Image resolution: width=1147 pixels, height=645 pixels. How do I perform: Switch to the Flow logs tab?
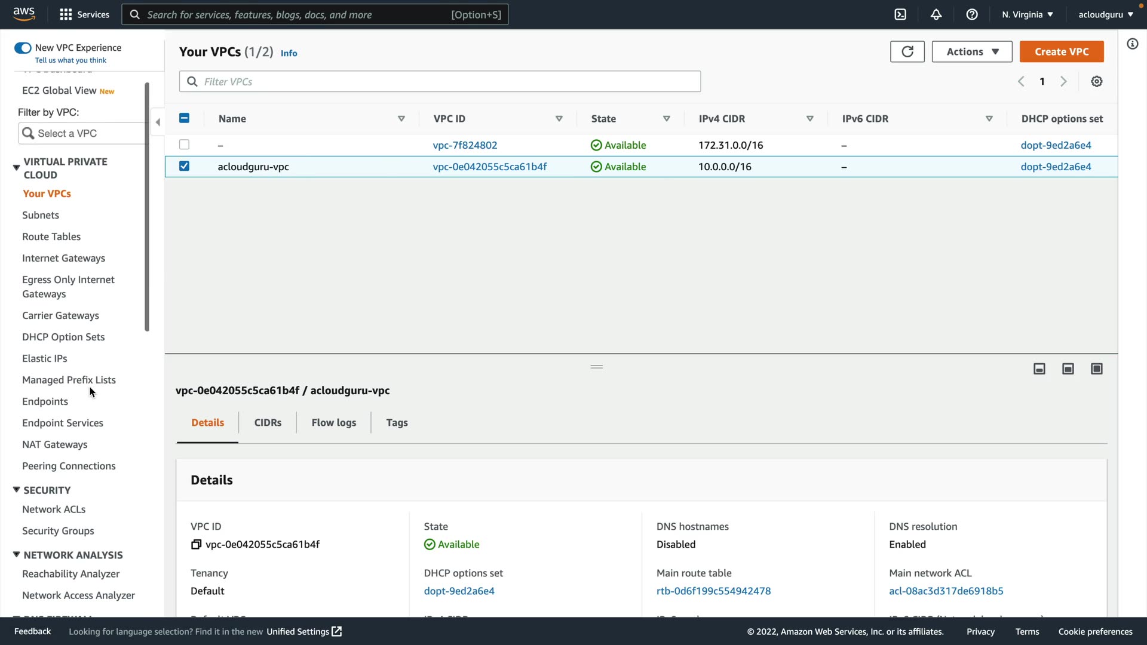(x=333, y=422)
